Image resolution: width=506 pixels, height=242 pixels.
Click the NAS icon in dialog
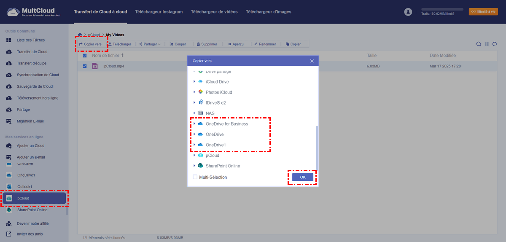coord(200,113)
